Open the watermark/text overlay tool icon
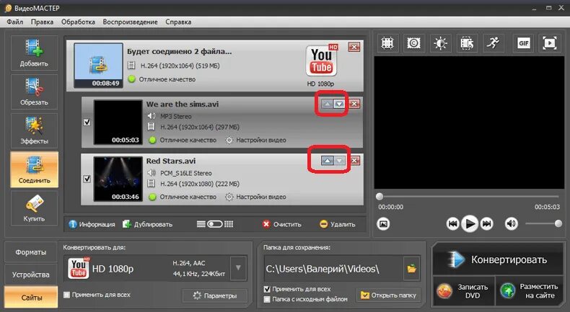This screenshot has height=312, width=570. (413, 43)
